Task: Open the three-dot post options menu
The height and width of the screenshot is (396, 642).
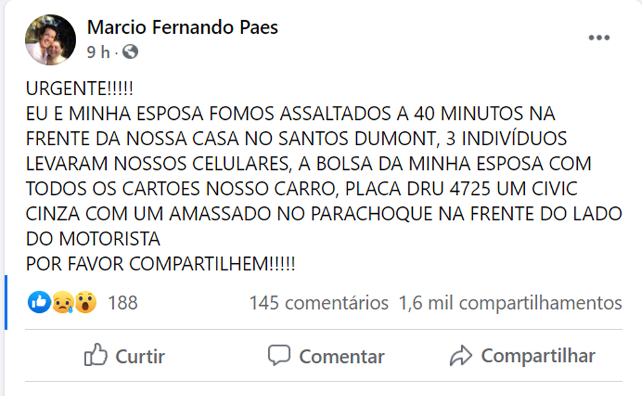Action: [598, 38]
